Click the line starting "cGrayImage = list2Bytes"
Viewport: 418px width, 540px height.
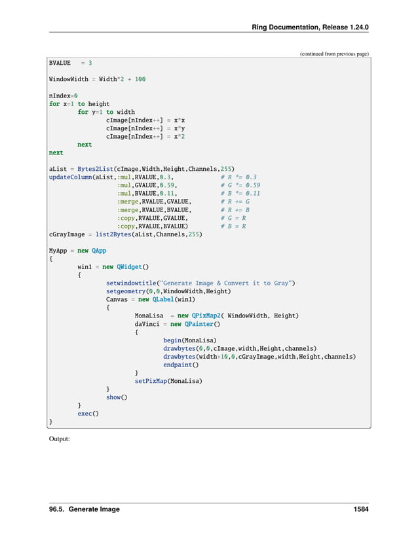[125, 234]
